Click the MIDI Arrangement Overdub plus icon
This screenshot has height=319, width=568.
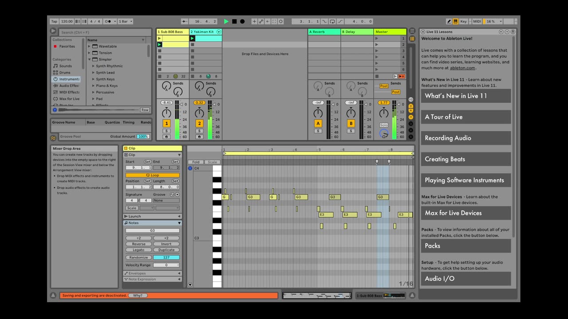(254, 21)
